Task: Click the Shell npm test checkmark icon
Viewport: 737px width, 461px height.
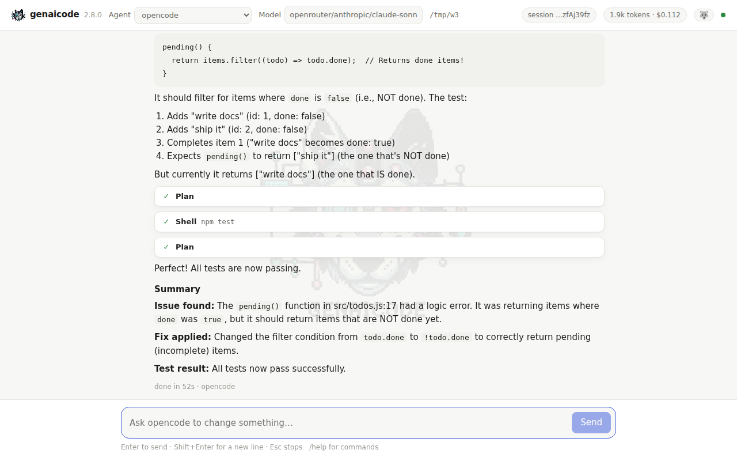Action: (166, 222)
